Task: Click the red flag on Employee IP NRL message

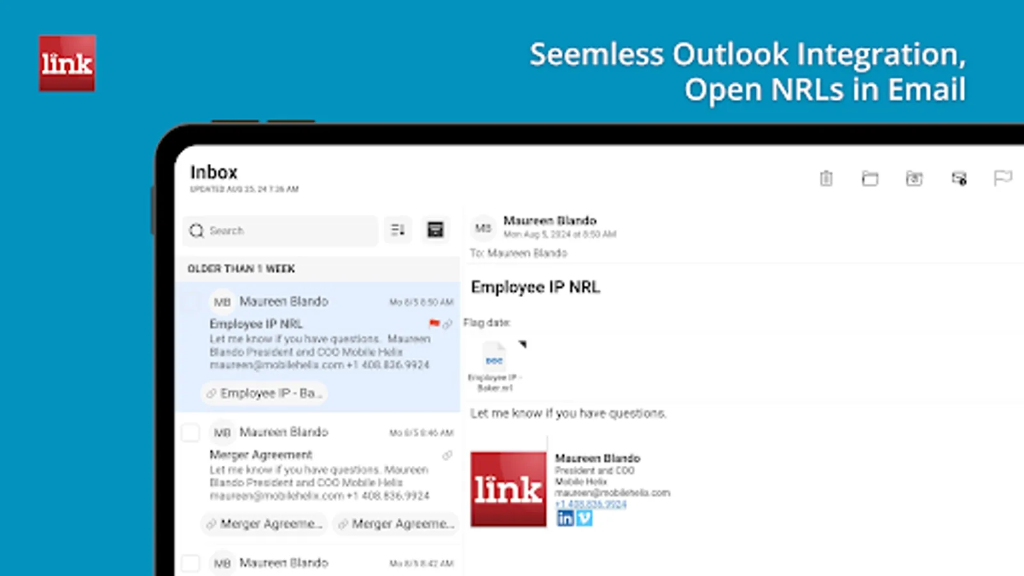Action: point(435,323)
